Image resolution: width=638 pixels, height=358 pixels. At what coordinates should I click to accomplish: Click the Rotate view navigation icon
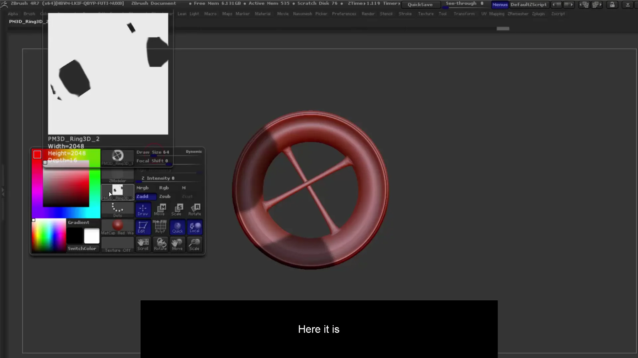tap(160, 244)
